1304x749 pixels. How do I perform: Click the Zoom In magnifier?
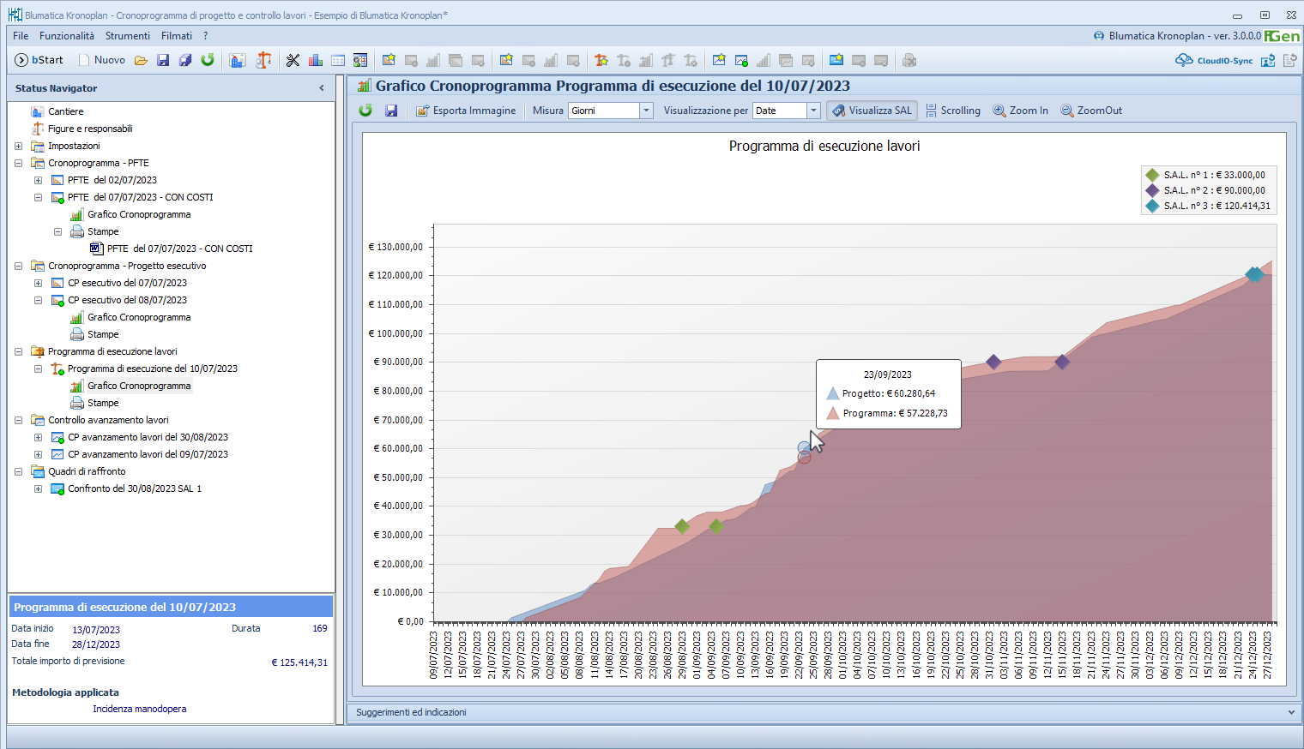[1020, 111]
